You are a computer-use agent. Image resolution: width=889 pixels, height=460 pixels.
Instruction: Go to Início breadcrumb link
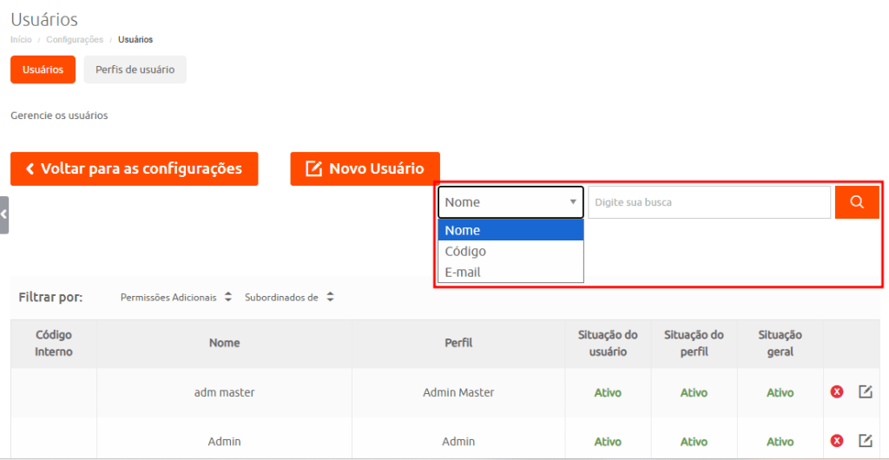pyautogui.click(x=21, y=40)
